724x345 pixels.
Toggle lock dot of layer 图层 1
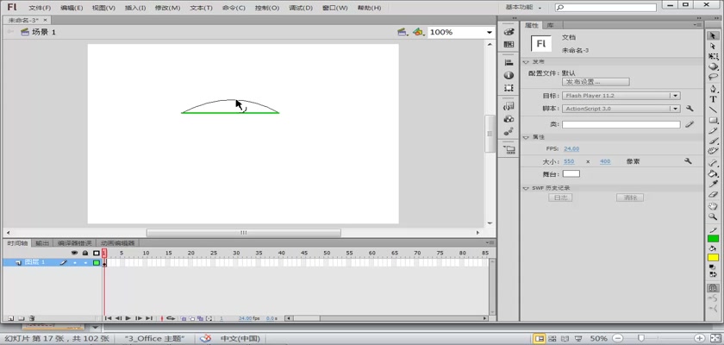click(x=85, y=262)
